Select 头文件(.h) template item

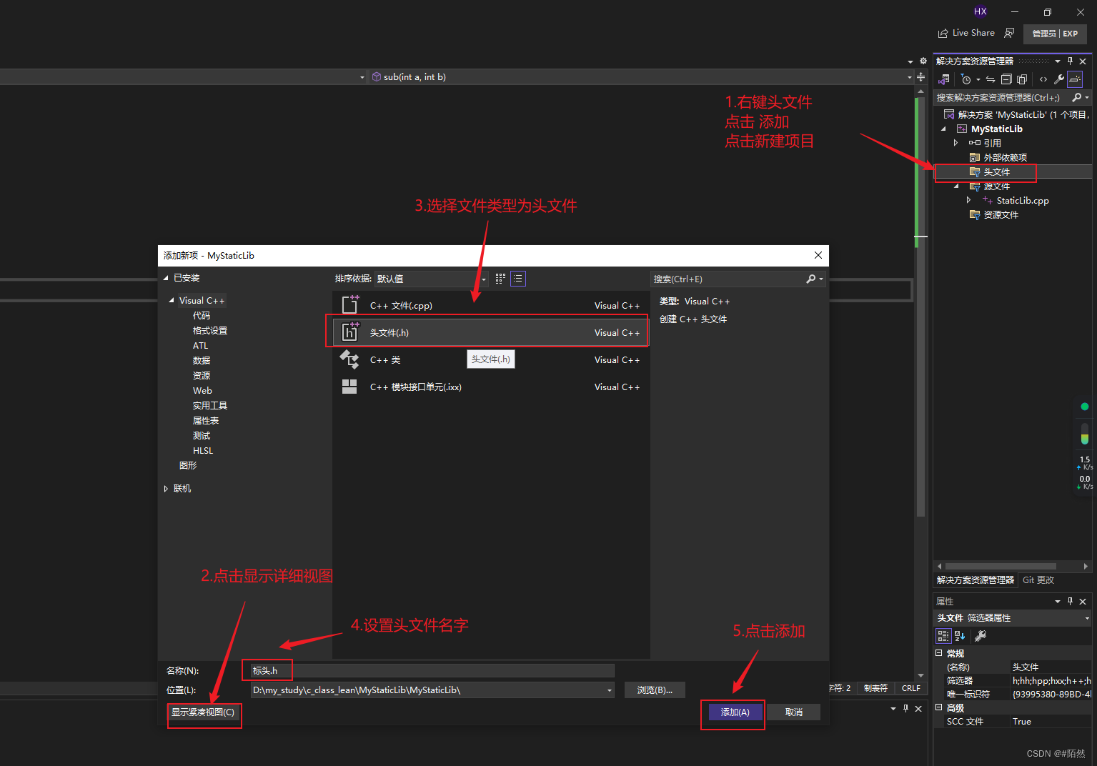pyautogui.click(x=491, y=332)
